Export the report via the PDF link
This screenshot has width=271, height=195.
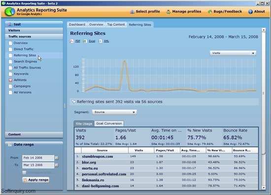(77, 41)
